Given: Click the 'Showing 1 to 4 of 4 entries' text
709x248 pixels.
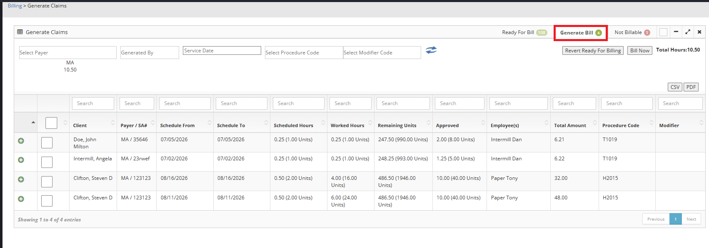Looking at the screenshot, I should pyautogui.click(x=49, y=220).
